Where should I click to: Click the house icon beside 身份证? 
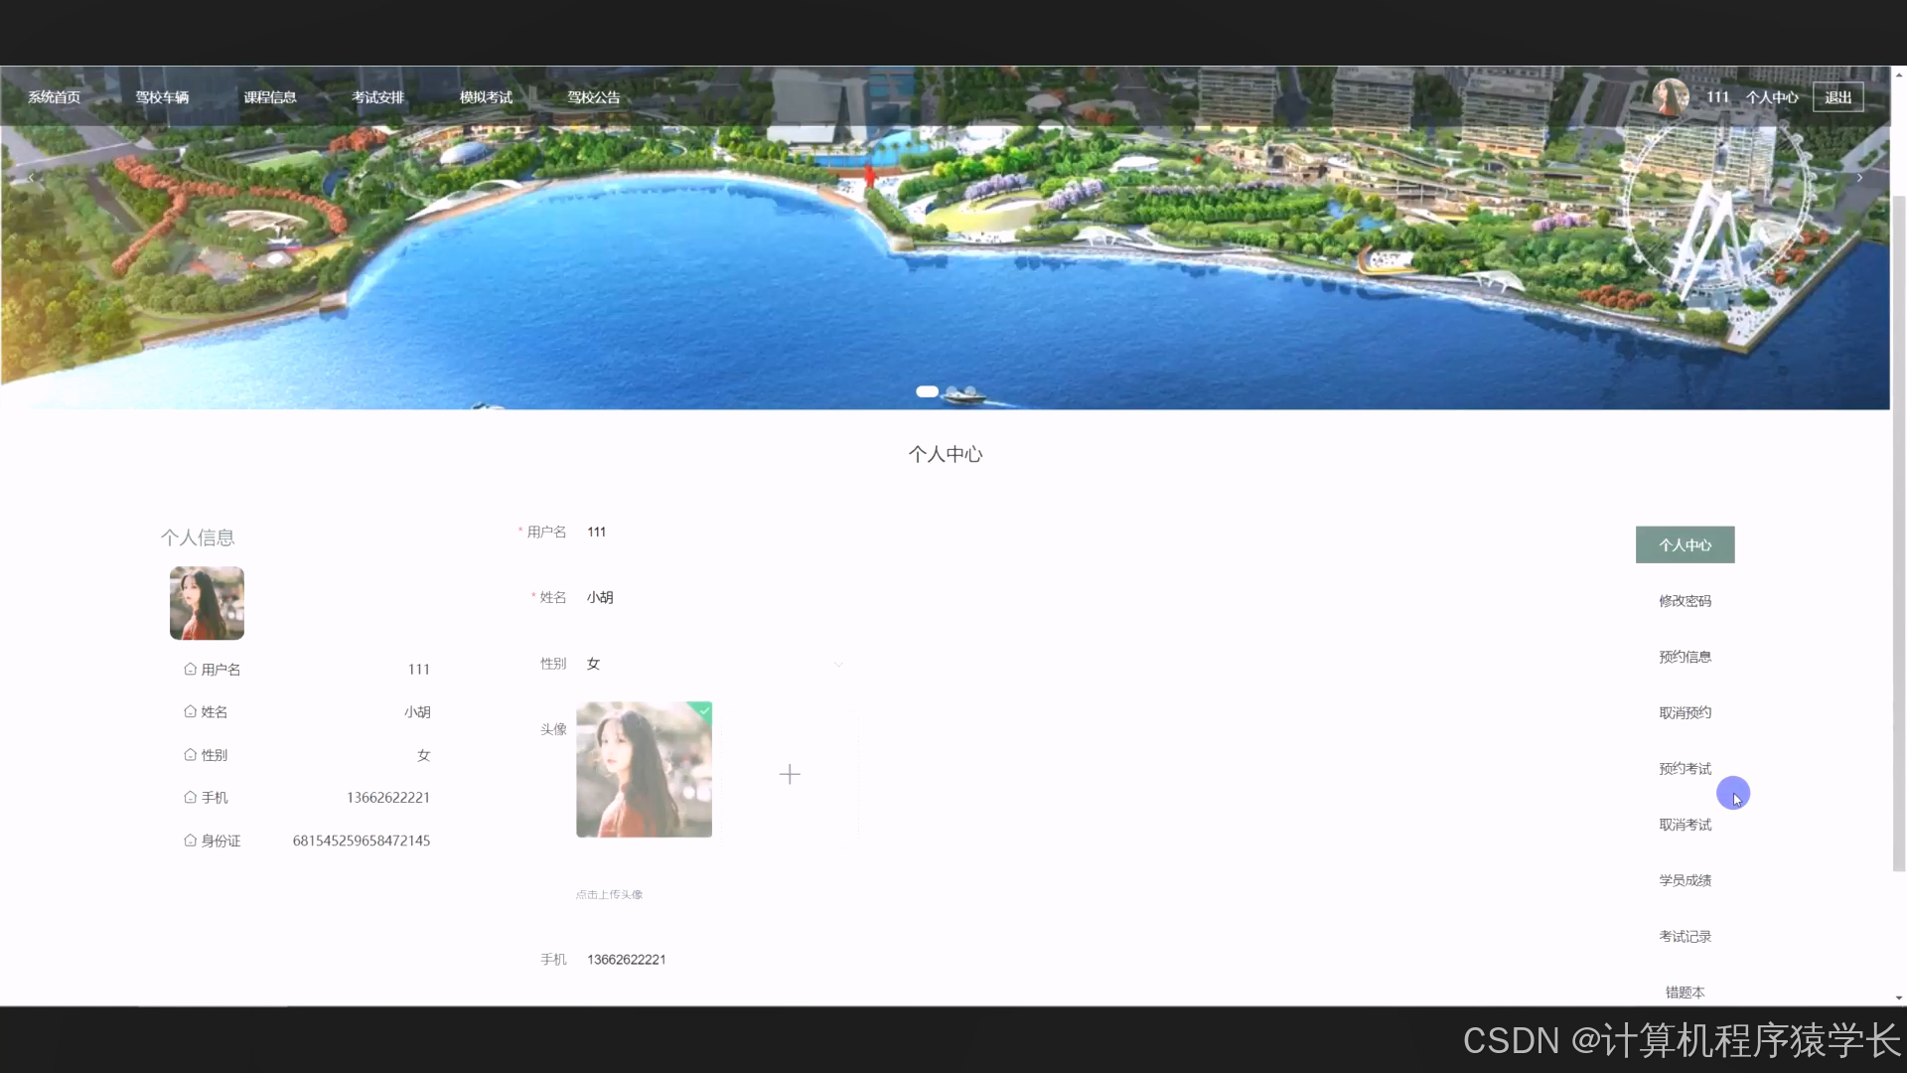pyautogui.click(x=190, y=841)
